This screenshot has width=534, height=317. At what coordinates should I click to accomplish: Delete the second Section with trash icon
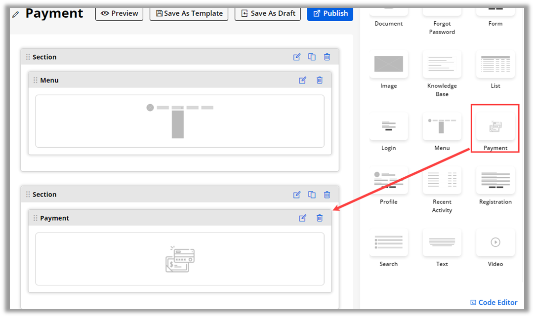[327, 195]
